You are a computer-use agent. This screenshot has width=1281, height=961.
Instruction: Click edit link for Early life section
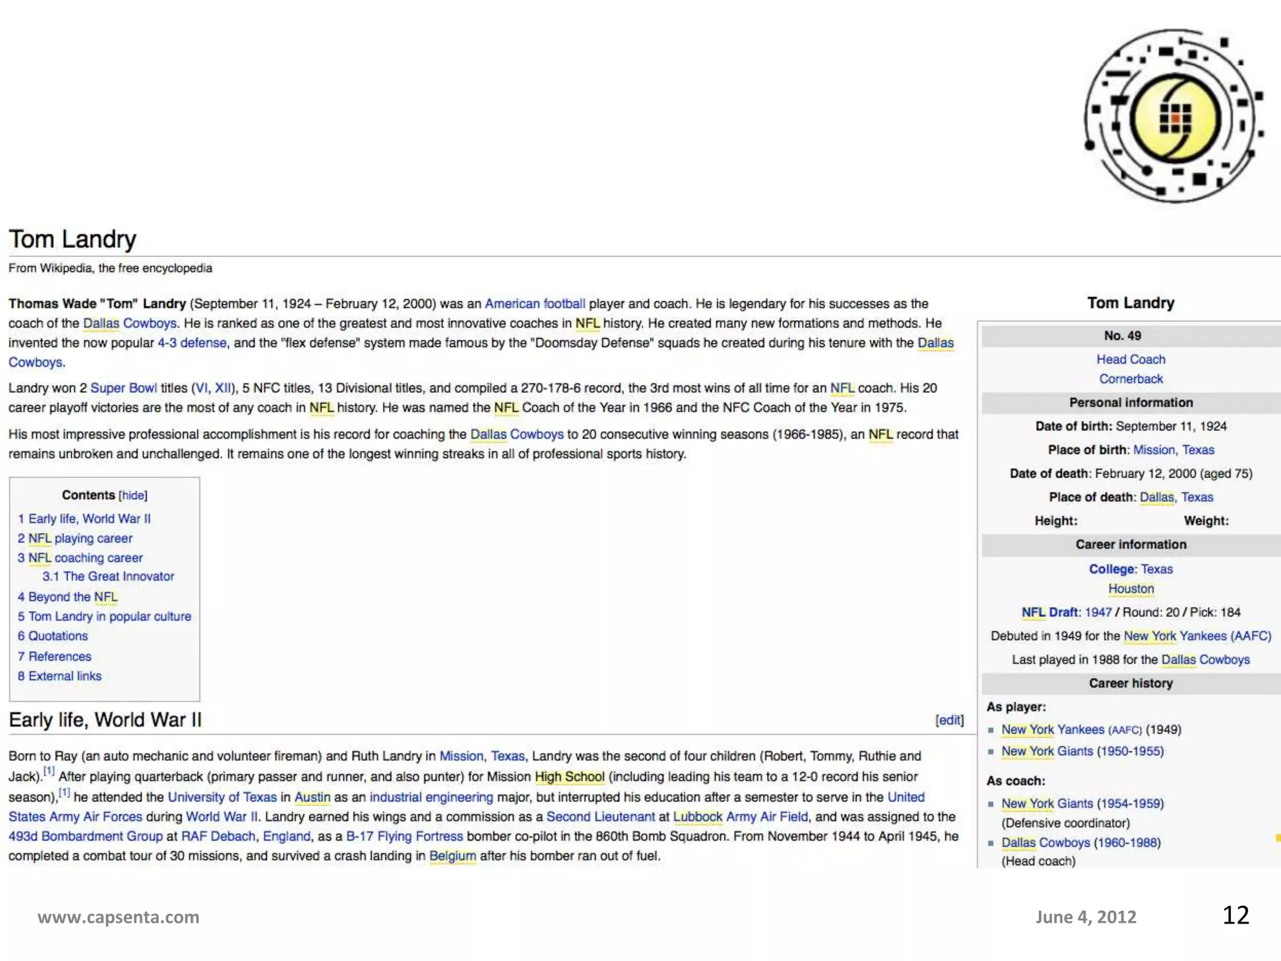[949, 720]
